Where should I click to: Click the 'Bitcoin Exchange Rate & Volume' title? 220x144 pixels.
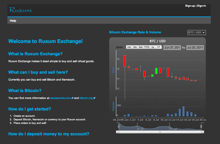coord(135,32)
